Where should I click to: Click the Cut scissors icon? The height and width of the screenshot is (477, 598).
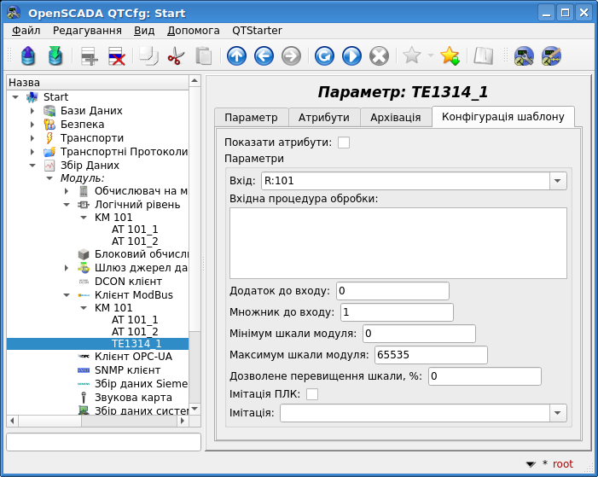pos(176,56)
